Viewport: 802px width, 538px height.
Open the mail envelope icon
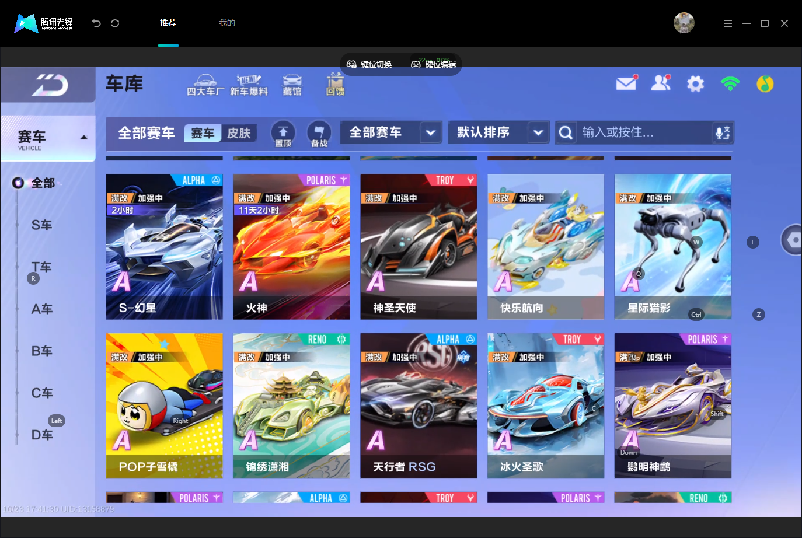pos(627,83)
